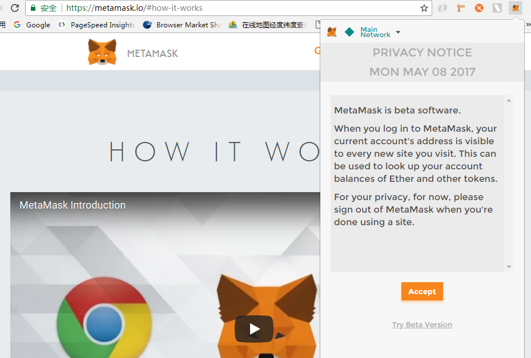The width and height of the screenshot is (531, 358).
Task: Click the privacy notice scrollbar down arrow
Action: pyautogui.click(x=509, y=266)
